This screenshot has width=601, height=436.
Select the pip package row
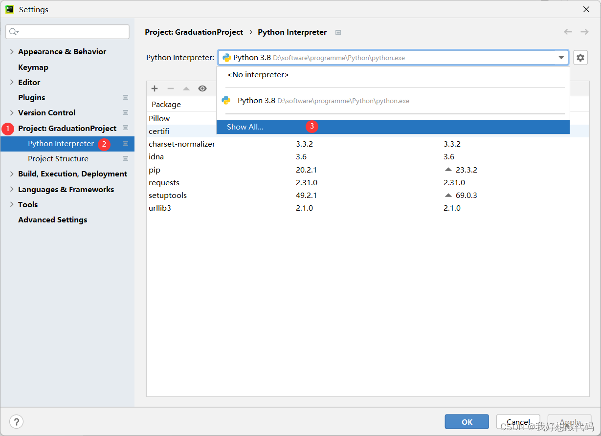368,170
